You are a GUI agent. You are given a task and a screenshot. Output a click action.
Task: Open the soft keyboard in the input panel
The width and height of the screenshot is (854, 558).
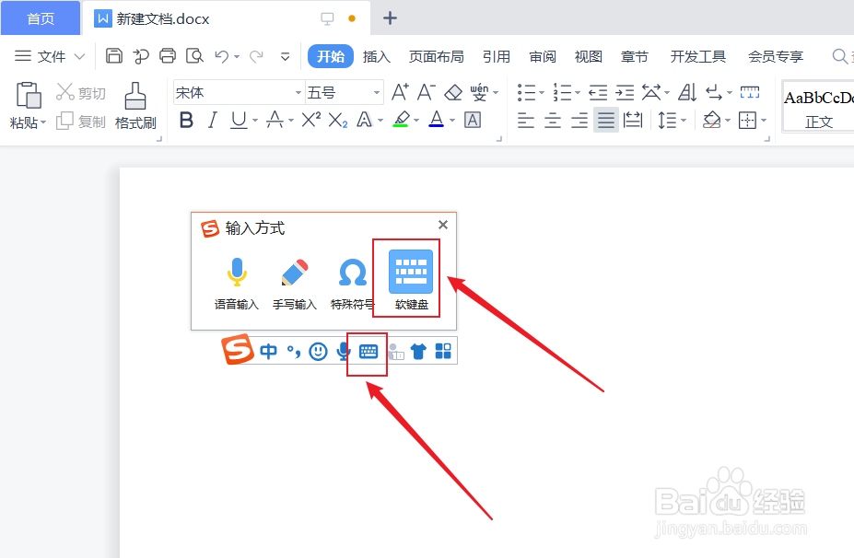pos(409,272)
